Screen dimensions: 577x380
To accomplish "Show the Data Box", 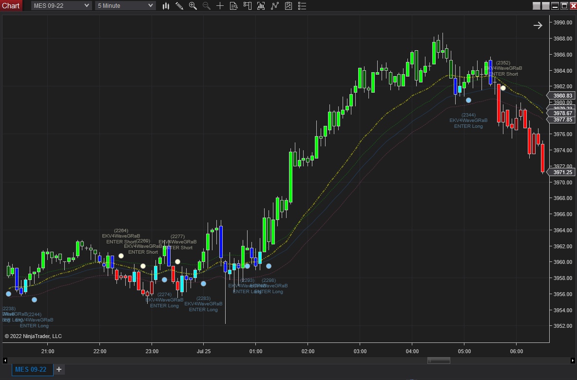I will coord(233,5).
